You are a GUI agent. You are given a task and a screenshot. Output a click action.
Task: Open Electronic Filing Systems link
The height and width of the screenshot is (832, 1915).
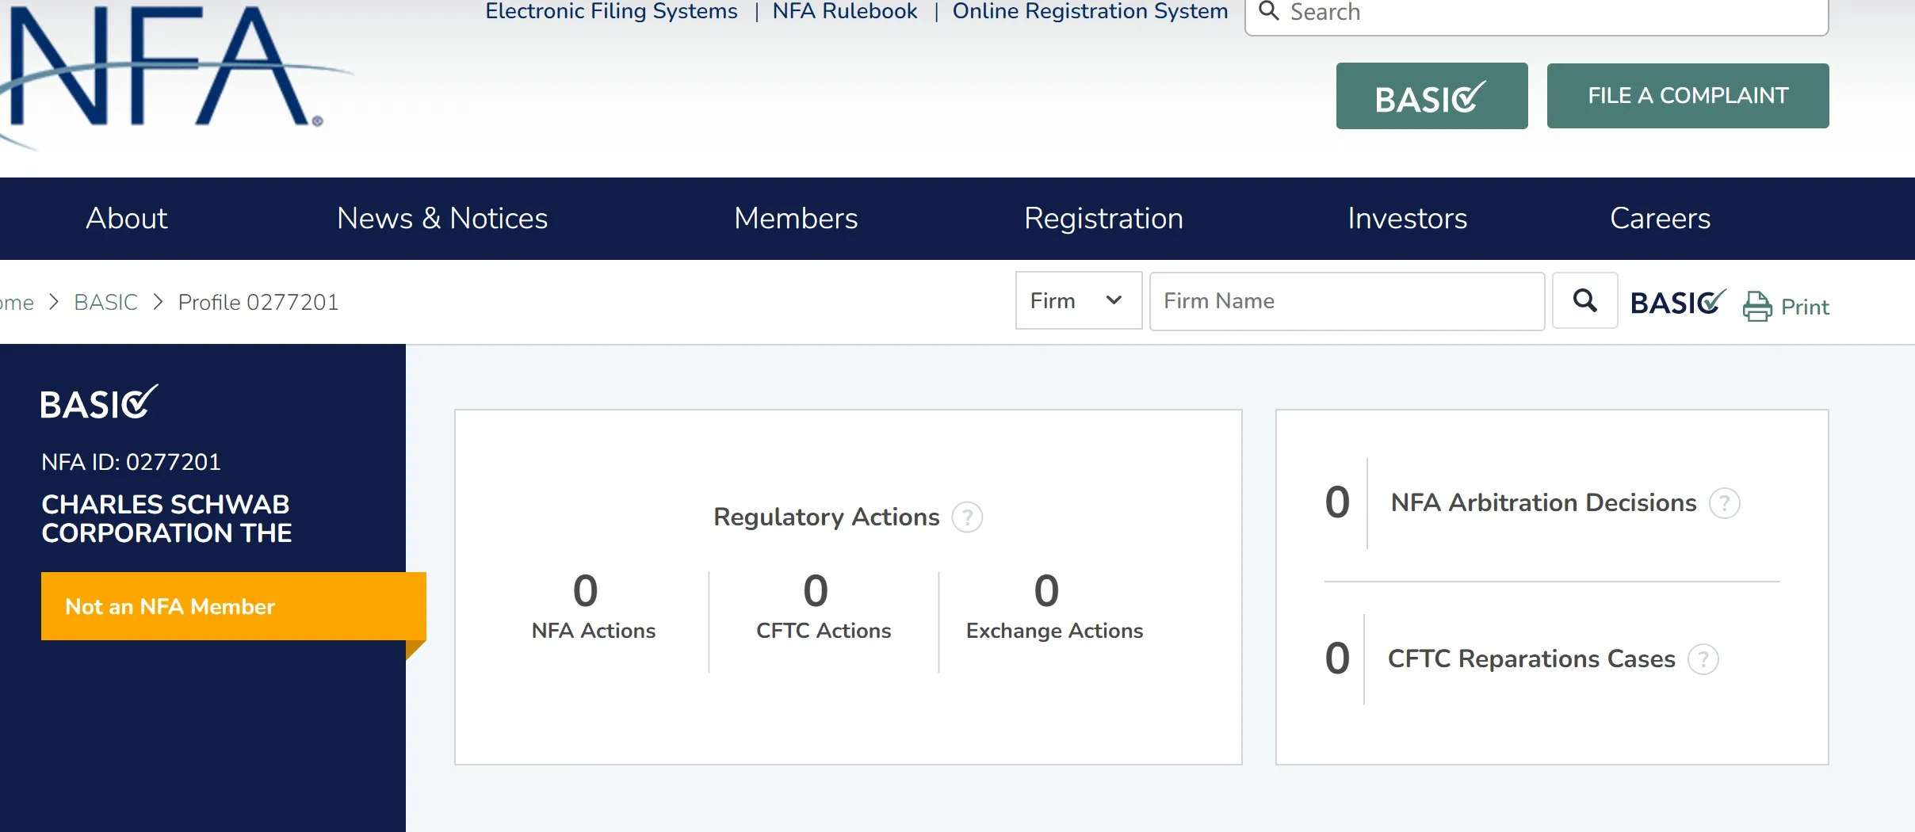611,11
